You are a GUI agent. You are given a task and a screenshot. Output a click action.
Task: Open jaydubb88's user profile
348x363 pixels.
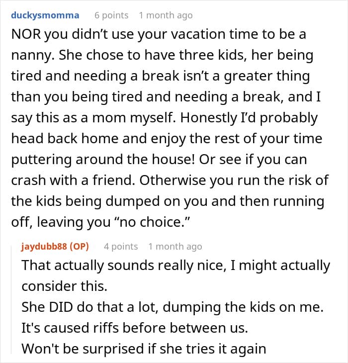point(44,246)
